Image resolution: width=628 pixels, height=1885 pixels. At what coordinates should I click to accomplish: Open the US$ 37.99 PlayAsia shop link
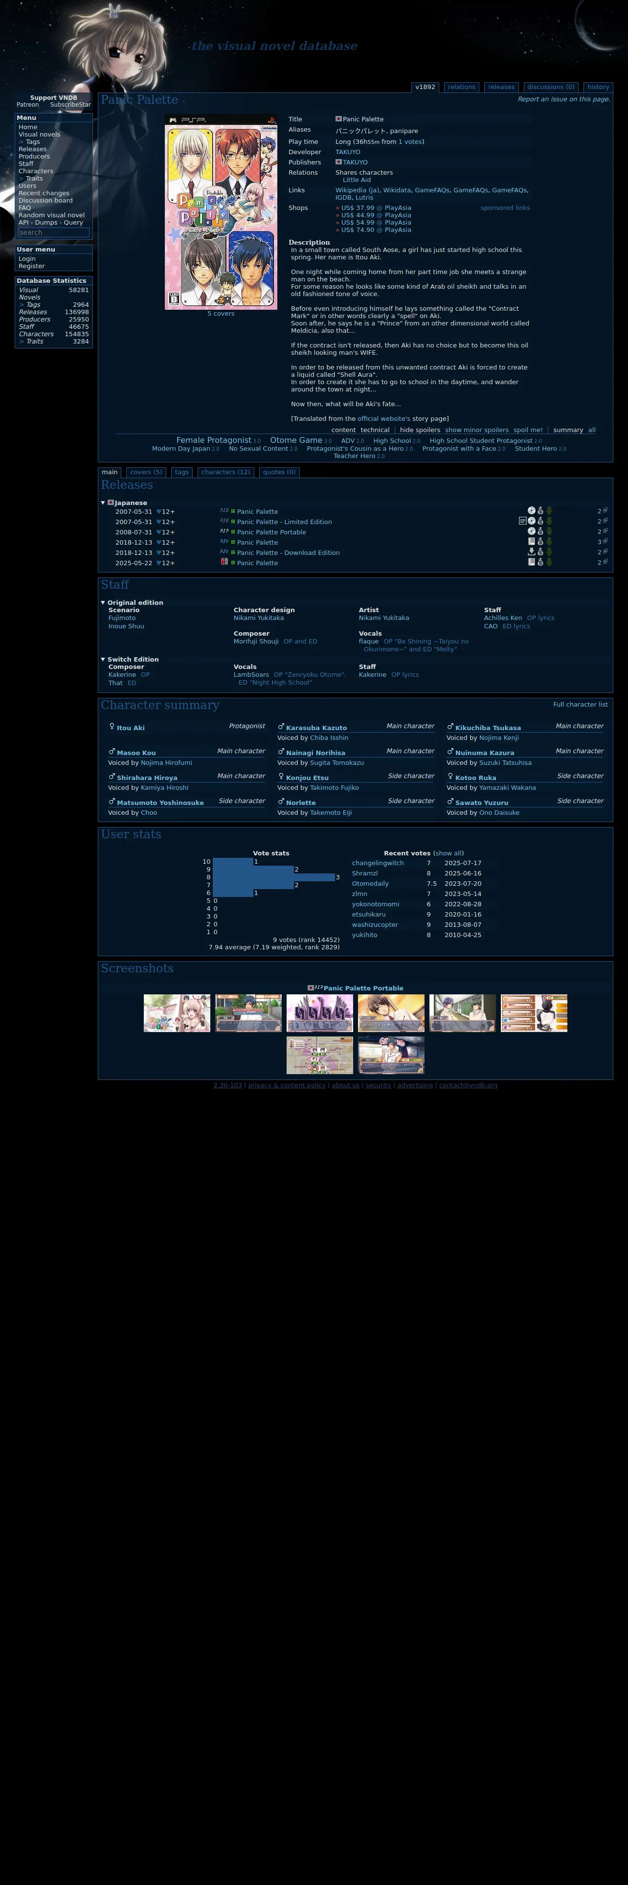coord(376,207)
